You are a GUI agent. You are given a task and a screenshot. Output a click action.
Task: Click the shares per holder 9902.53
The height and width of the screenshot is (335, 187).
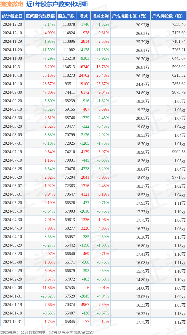pyautogui.click(x=178, y=152)
